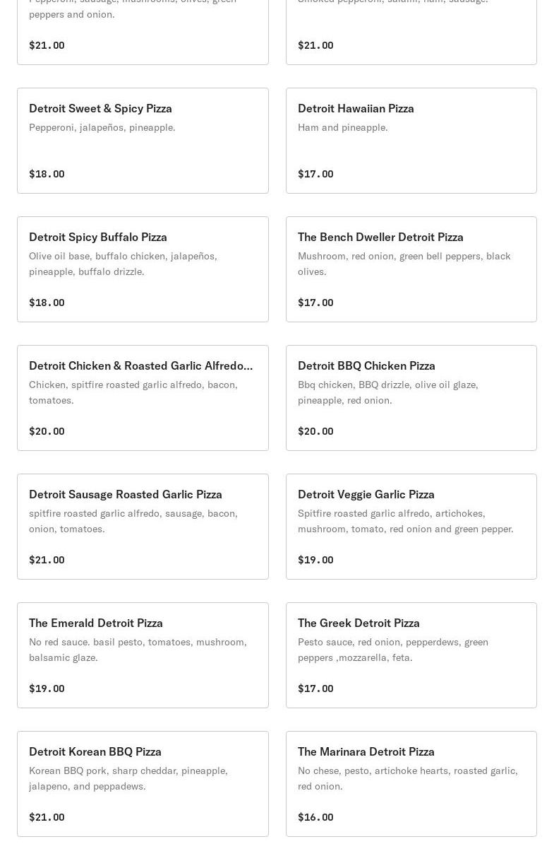The width and height of the screenshot is (554, 844).
Task: Click the $17.00 price on Greek pizza
Action: (x=315, y=688)
